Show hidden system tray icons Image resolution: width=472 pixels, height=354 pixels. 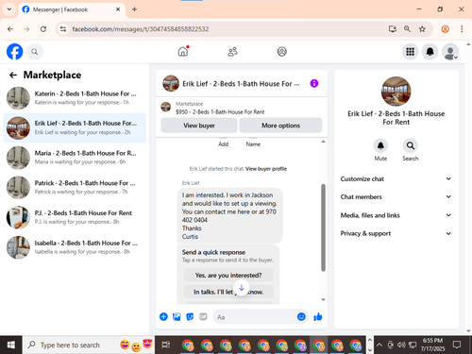pos(379,345)
